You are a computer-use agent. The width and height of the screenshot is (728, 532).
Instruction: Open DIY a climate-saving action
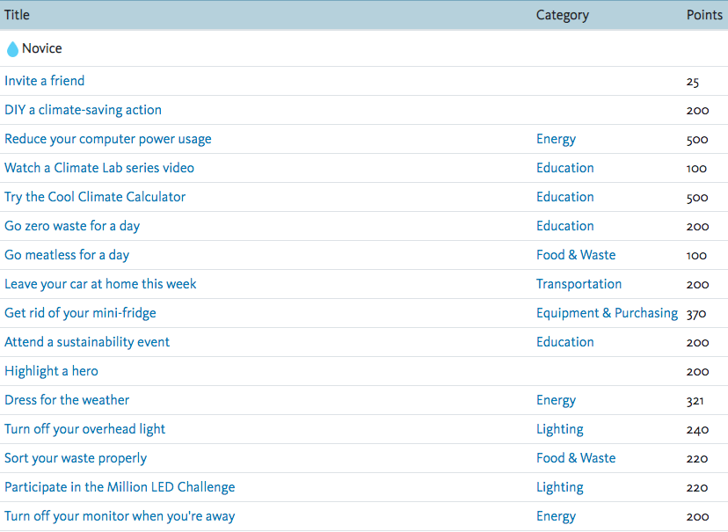84,110
